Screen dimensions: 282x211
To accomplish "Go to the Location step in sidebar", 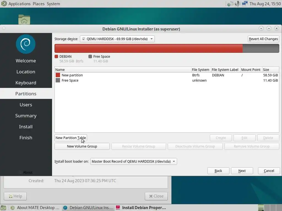I will pyautogui.click(x=26, y=72).
